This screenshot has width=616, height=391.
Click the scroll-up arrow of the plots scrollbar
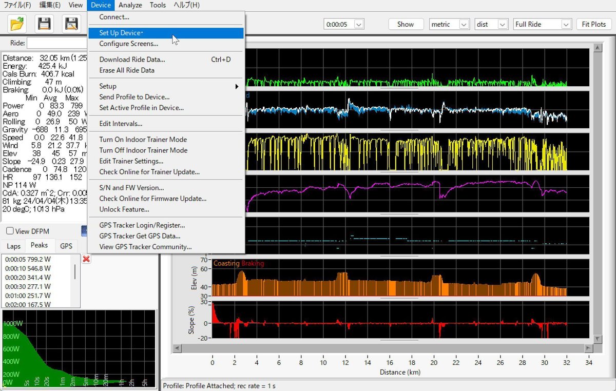coord(598,48)
